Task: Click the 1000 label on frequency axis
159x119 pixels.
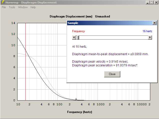Action: pyautogui.click(x=101, y=104)
